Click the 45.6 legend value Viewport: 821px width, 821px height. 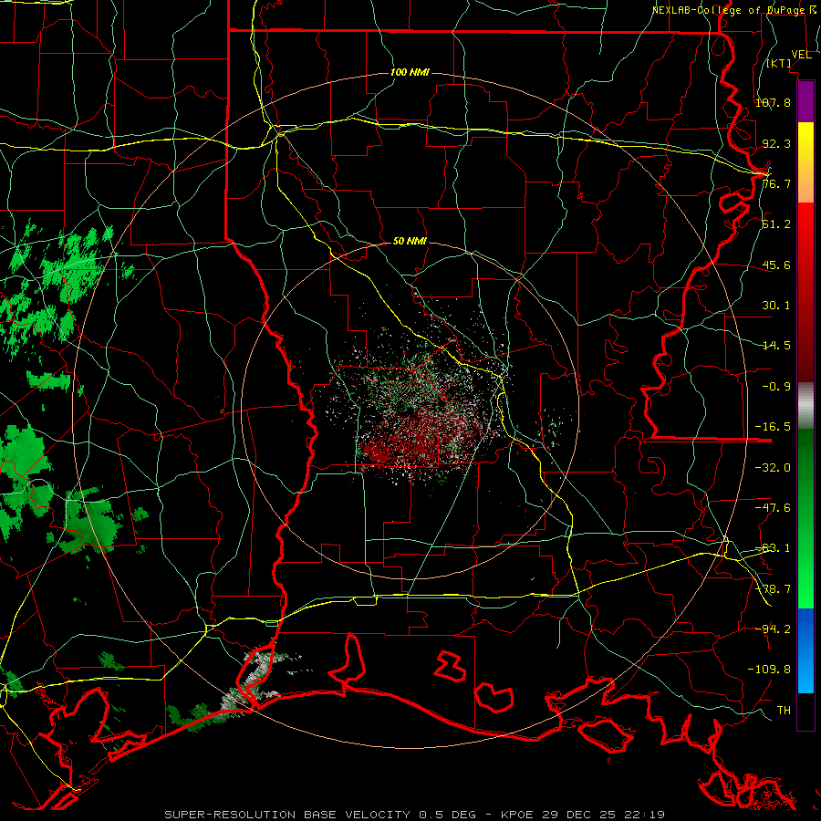click(x=776, y=265)
